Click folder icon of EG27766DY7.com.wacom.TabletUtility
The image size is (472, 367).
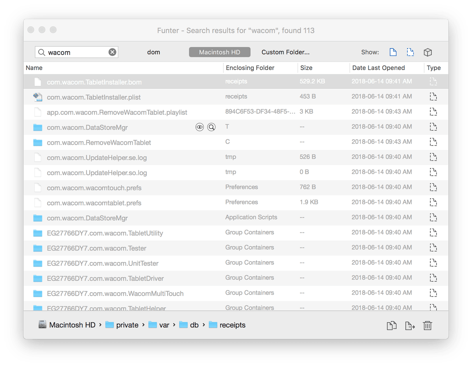pos(38,233)
